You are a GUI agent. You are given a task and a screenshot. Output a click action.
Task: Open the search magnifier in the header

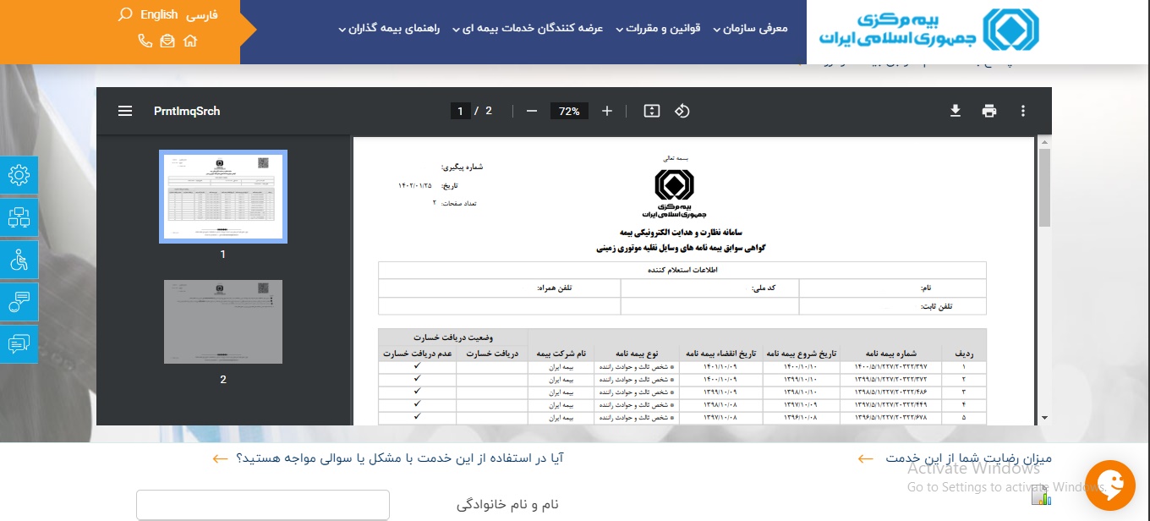click(x=127, y=14)
